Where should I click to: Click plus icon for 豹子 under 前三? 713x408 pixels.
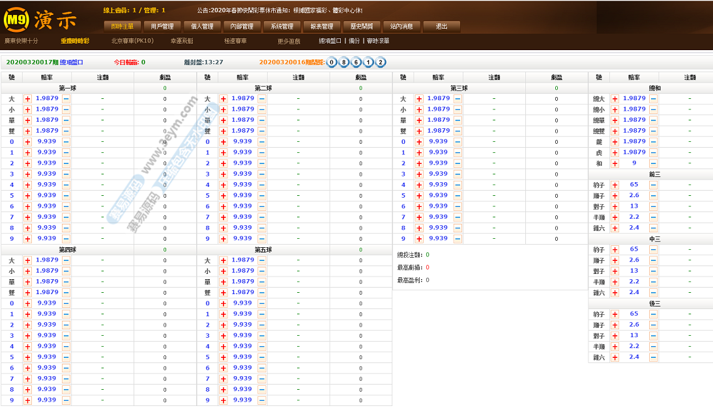point(615,185)
